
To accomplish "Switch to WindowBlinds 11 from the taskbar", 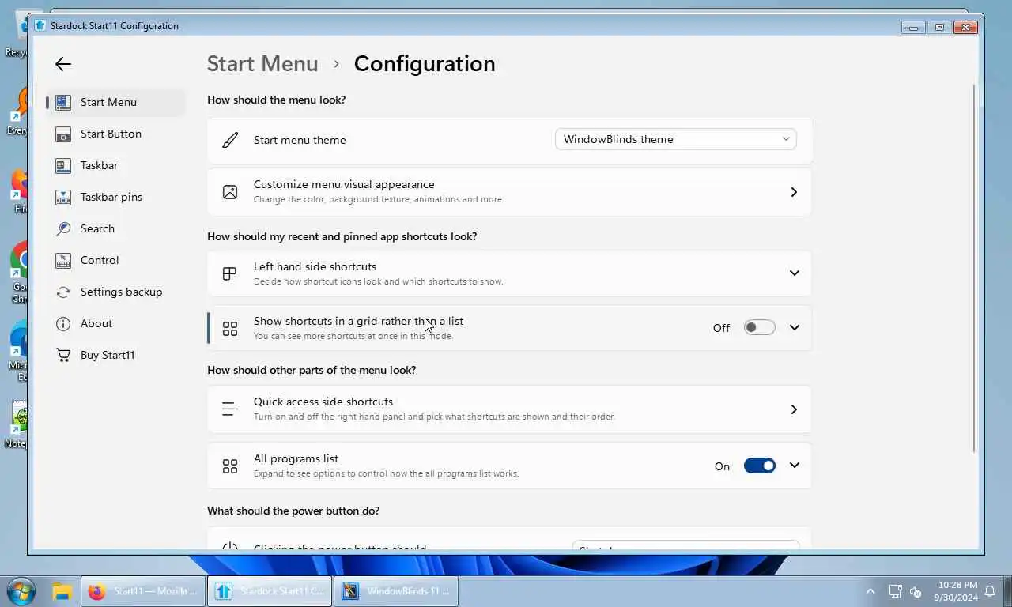I will [396, 591].
